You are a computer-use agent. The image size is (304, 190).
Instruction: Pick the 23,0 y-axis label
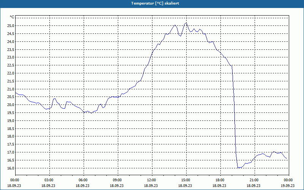tap(11, 57)
